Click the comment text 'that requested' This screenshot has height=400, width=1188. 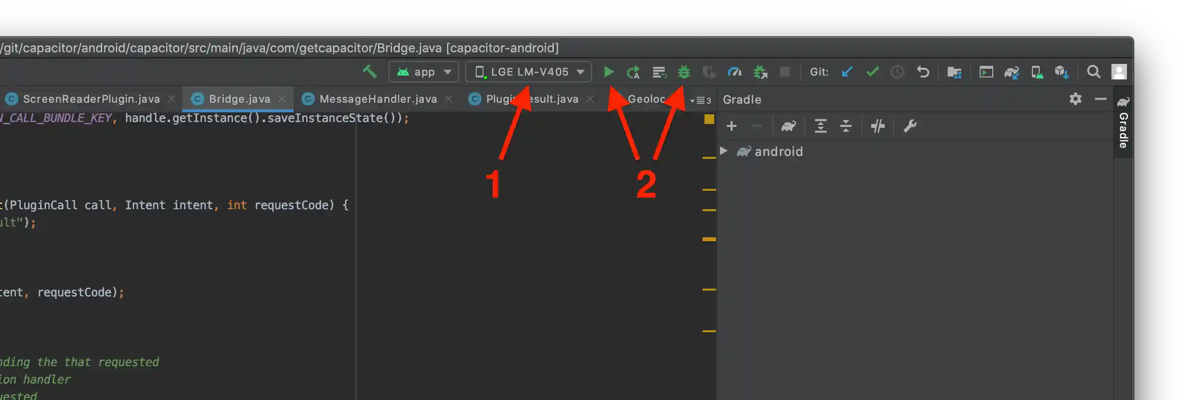pyautogui.click(x=111, y=362)
